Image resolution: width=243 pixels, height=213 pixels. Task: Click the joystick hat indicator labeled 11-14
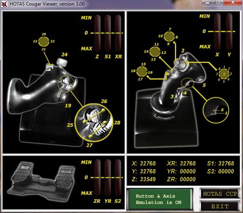coord(155,51)
